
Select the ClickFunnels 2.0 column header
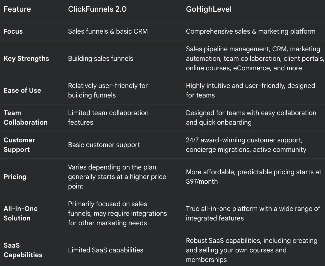coord(97,9)
